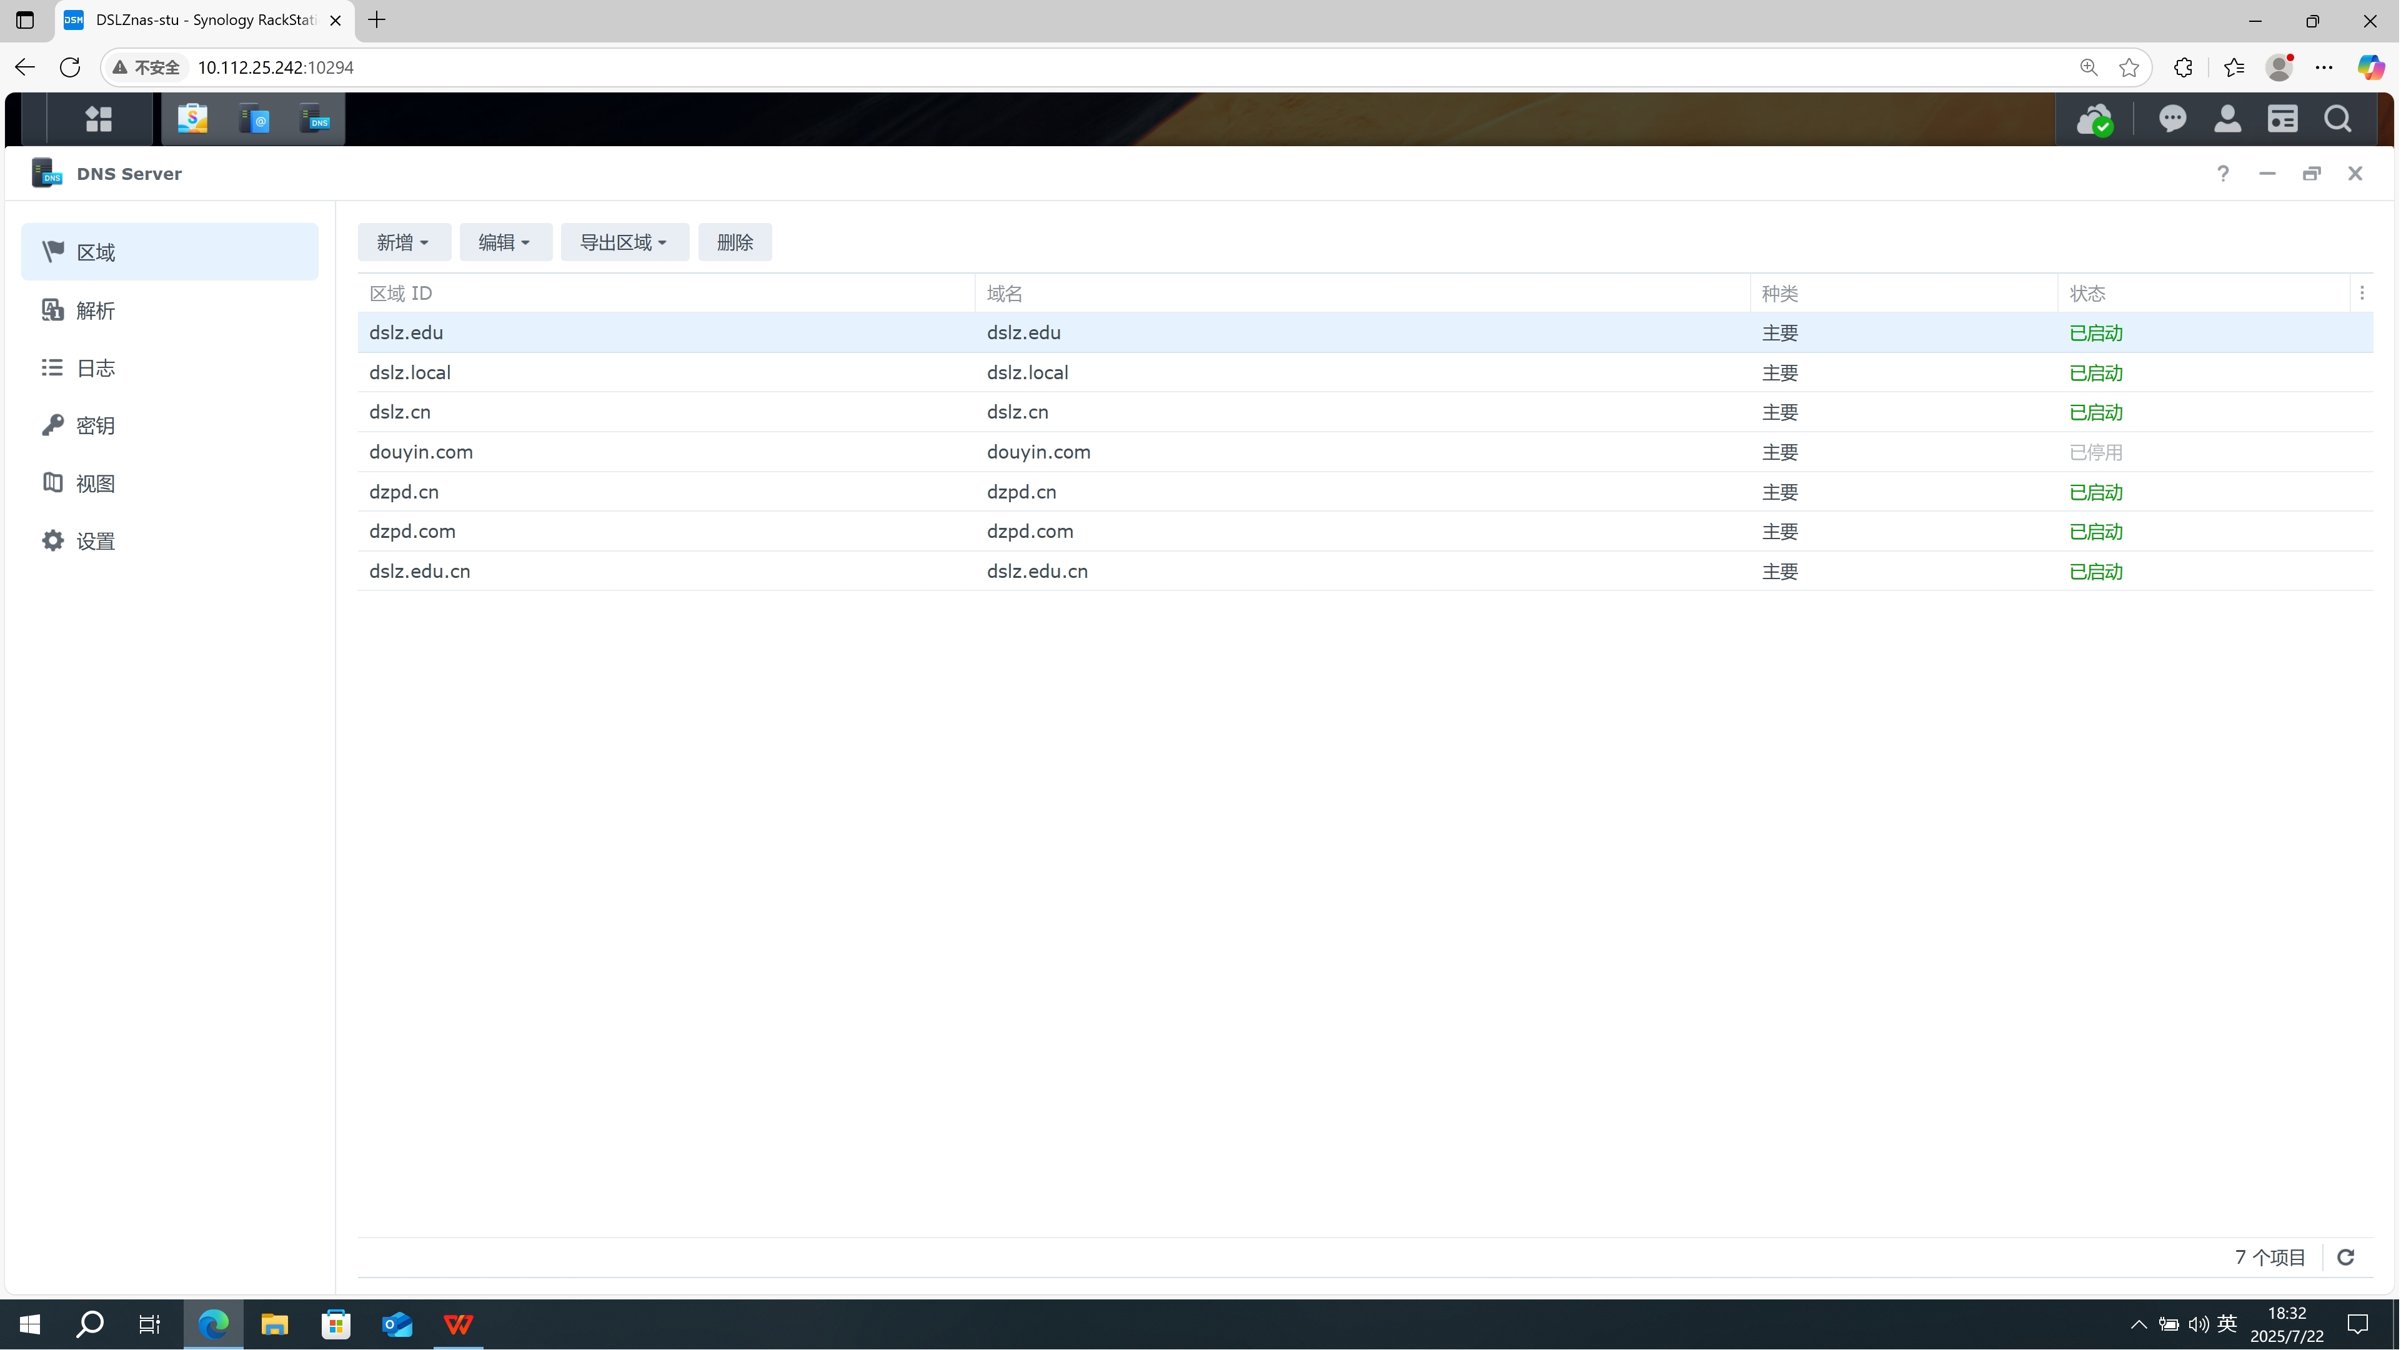This screenshot has width=2401, height=1350.
Task: Reload the browser page
Action: point(70,67)
